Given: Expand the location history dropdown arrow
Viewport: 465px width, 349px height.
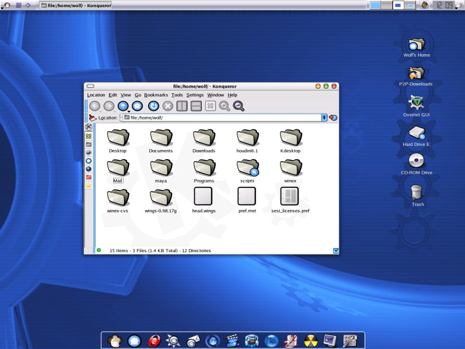Looking at the screenshot, I should 324,118.
